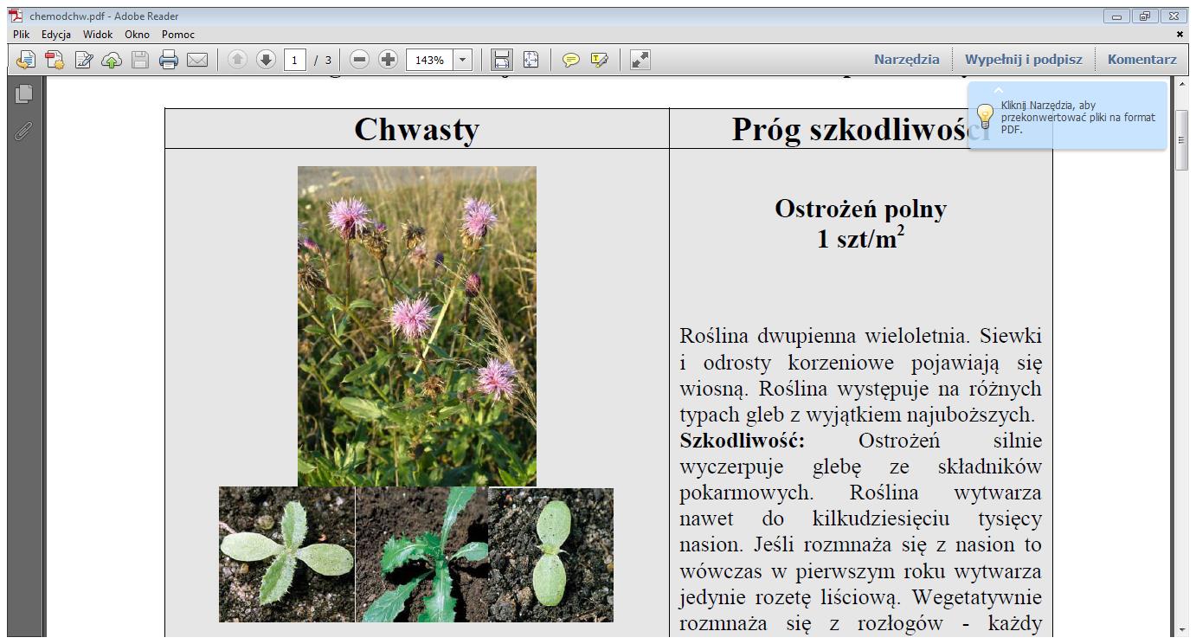Click the Create PDF online icon

(x=55, y=60)
